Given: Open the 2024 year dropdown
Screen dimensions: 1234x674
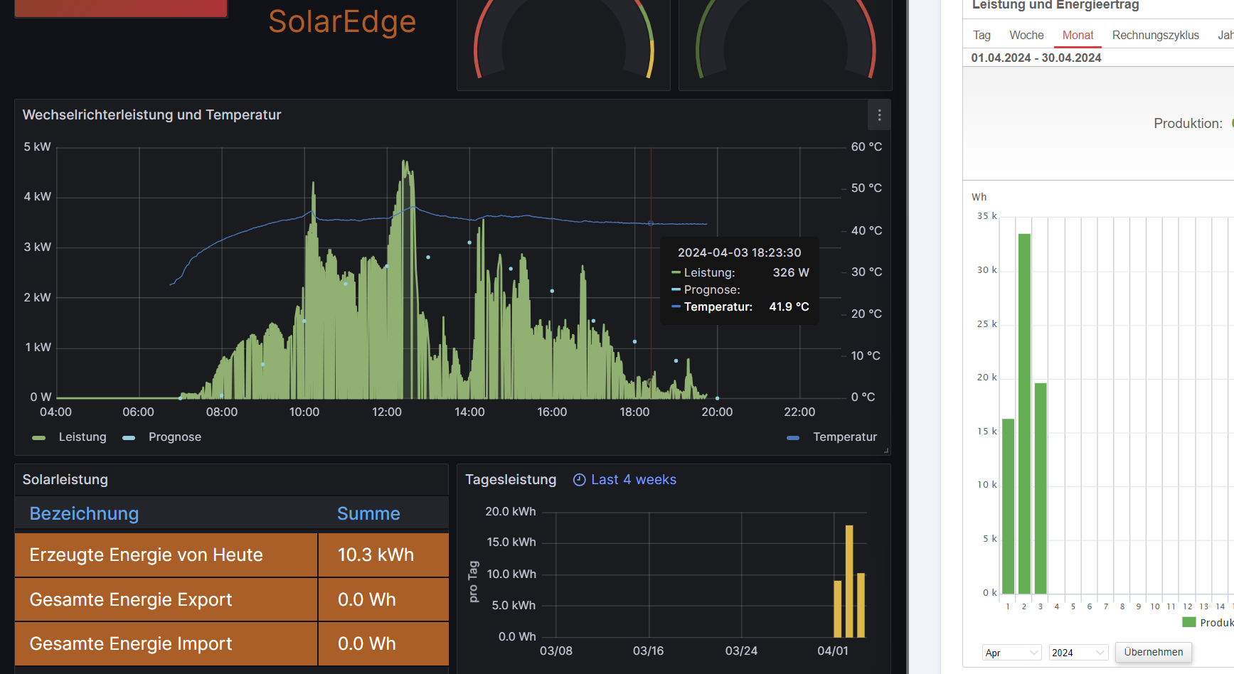Looking at the screenshot, I should pos(1078,653).
